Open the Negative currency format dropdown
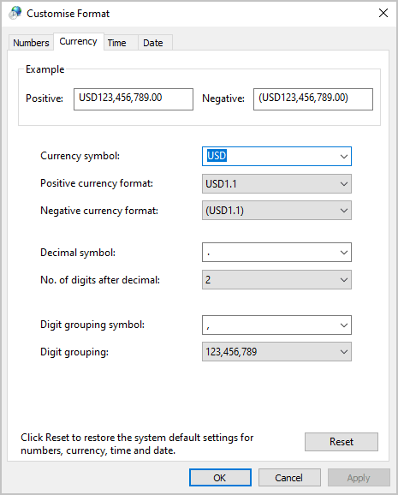Viewport: 398px width, 495px height. [276, 211]
